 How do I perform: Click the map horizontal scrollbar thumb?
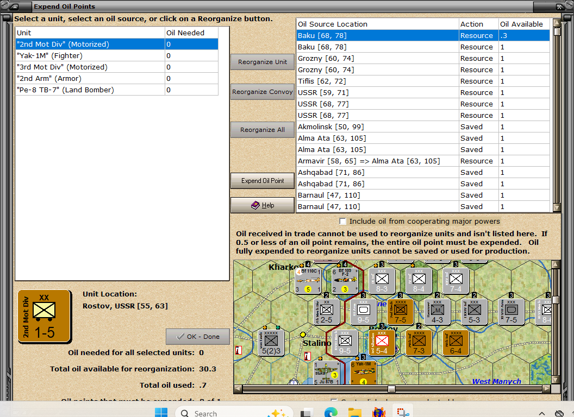pos(391,389)
